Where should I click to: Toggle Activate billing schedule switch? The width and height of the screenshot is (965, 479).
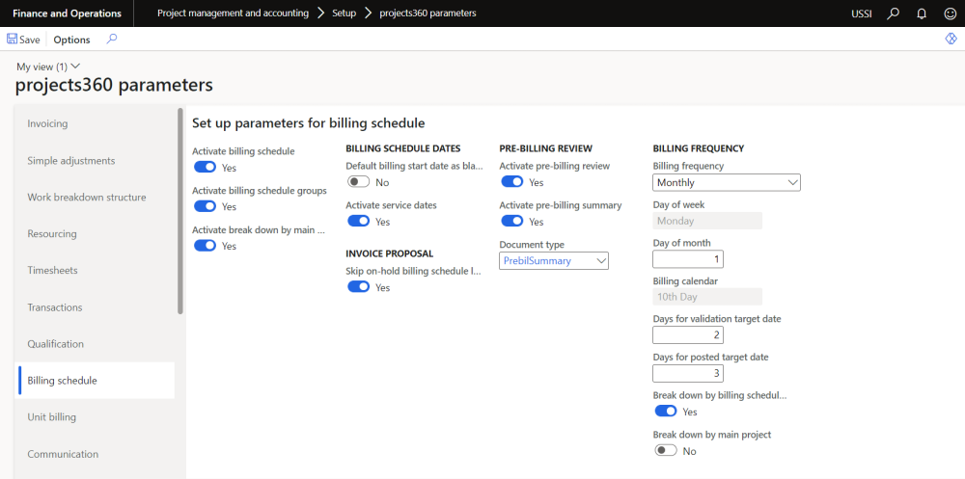[205, 168]
